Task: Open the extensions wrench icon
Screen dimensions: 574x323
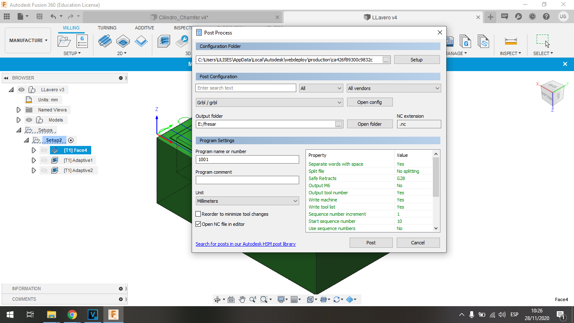Action: pyautogui.click(x=519, y=17)
